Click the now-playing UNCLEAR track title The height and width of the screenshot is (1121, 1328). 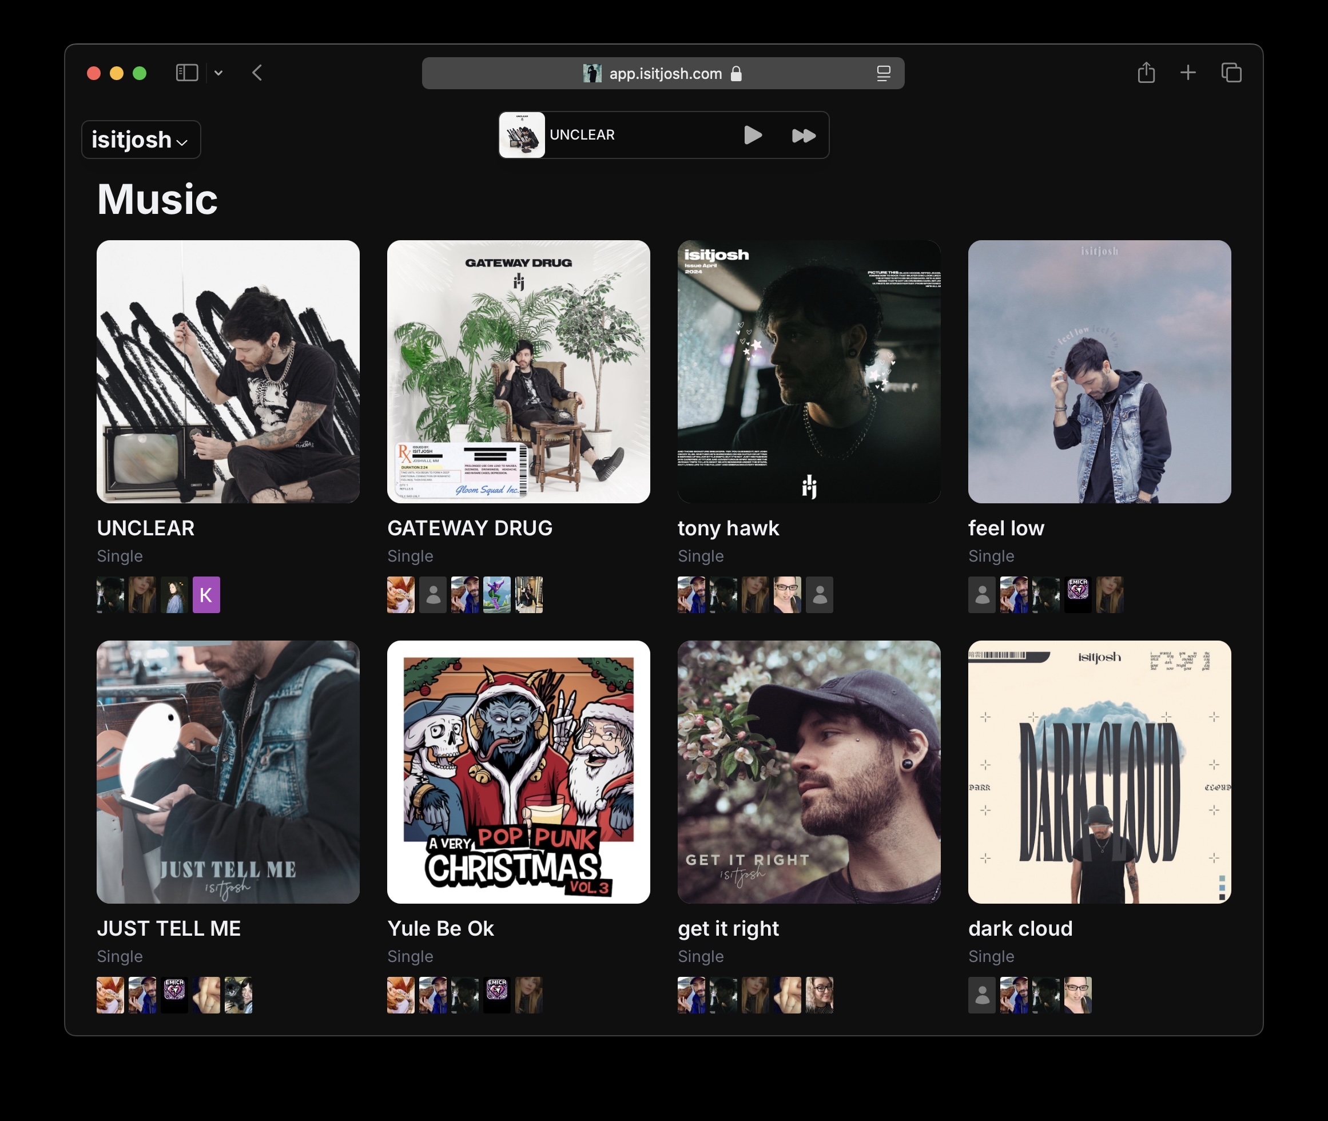coord(582,135)
